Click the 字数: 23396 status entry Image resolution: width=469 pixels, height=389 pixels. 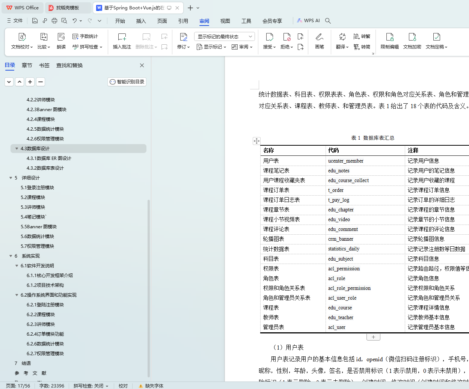[x=52, y=386]
